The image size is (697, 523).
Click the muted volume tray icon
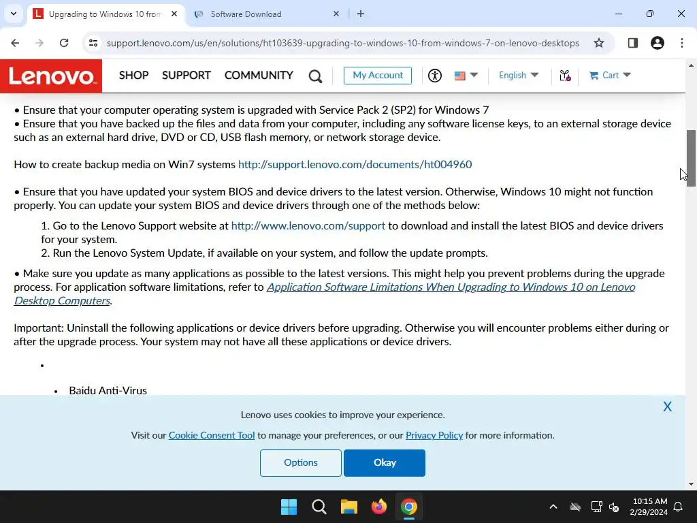(x=615, y=507)
